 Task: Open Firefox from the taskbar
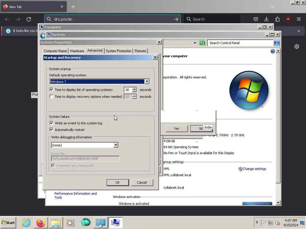41,223
